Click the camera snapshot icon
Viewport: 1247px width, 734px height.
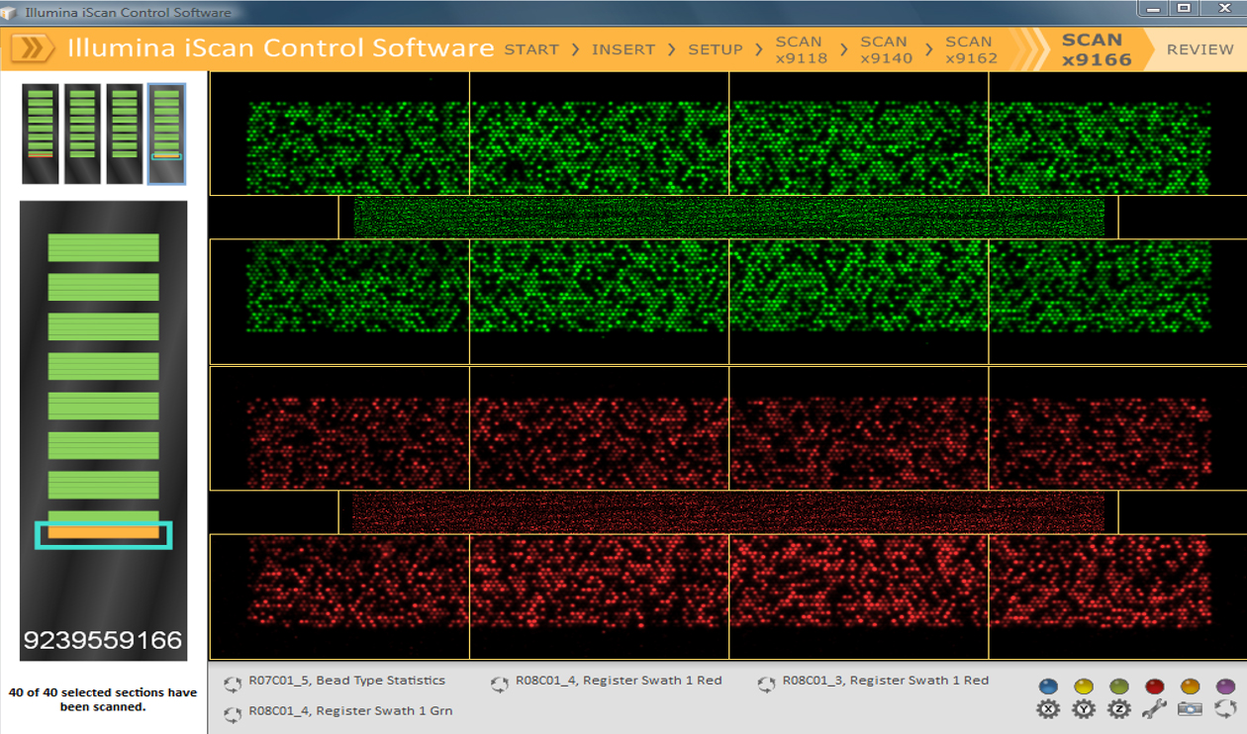(1190, 708)
